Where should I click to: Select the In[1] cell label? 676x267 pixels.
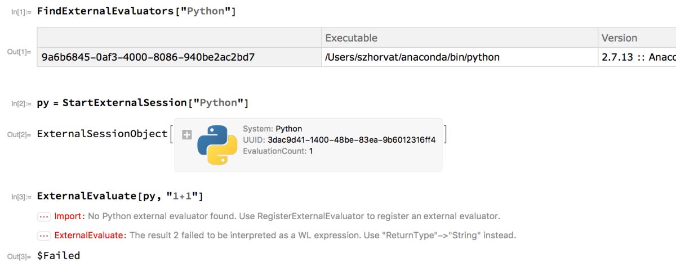click(21, 12)
